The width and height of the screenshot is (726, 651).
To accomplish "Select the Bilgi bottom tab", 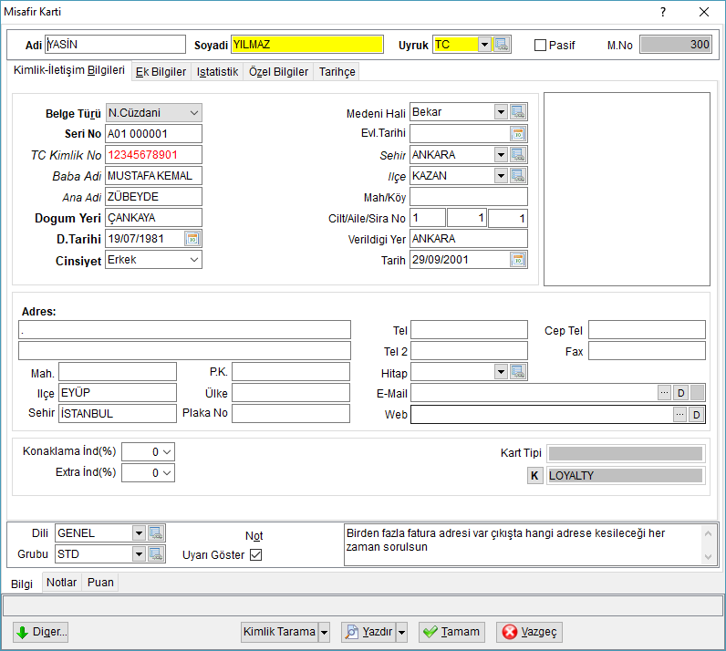I will tap(22, 584).
